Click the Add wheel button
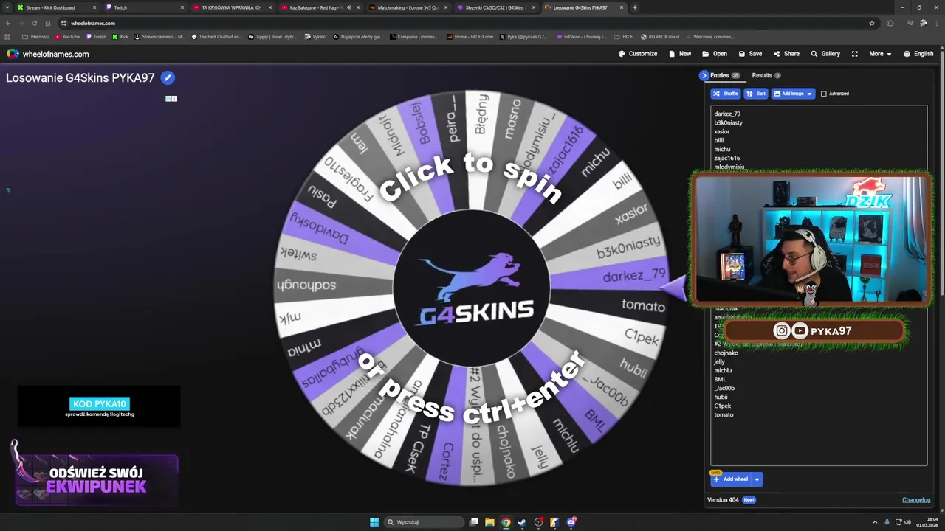This screenshot has height=531, width=945. click(x=731, y=479)
